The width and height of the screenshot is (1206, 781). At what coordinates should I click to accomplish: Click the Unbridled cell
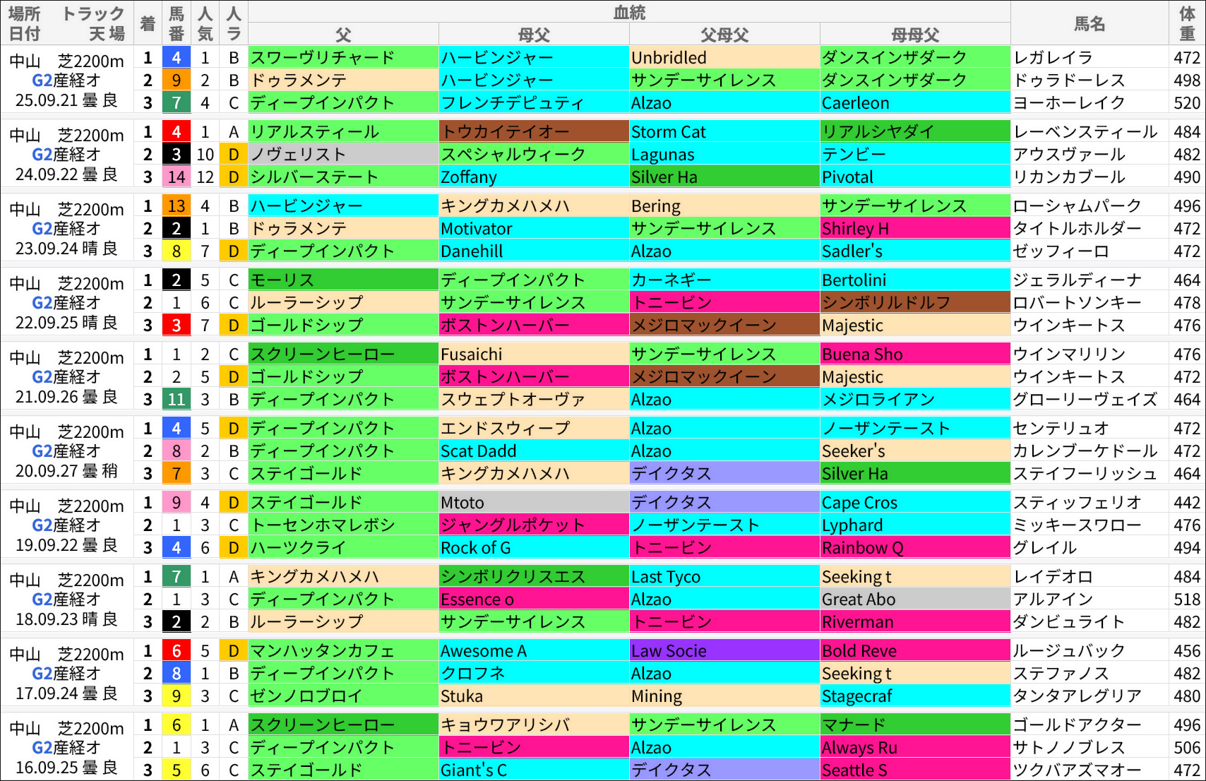click(724, 58)
